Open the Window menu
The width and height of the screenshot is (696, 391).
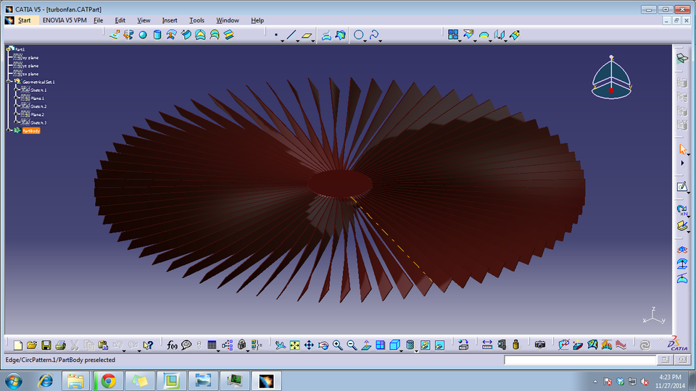pos(227,20)
